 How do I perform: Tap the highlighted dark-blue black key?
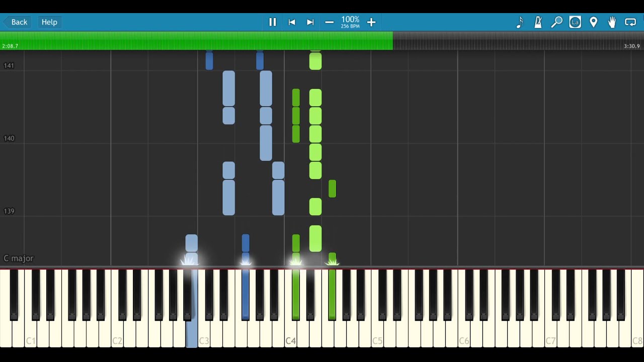[246, 294]
